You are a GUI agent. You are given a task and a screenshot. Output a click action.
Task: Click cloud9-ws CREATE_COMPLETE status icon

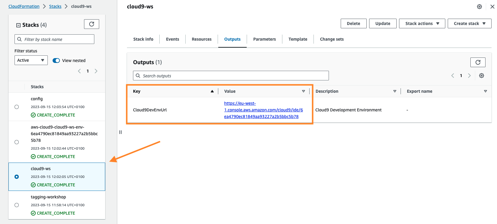[x=33, y=185]
